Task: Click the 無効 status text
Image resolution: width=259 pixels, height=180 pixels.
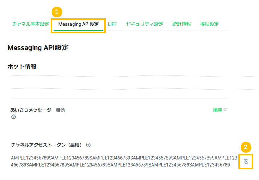Action: [61, 110]
